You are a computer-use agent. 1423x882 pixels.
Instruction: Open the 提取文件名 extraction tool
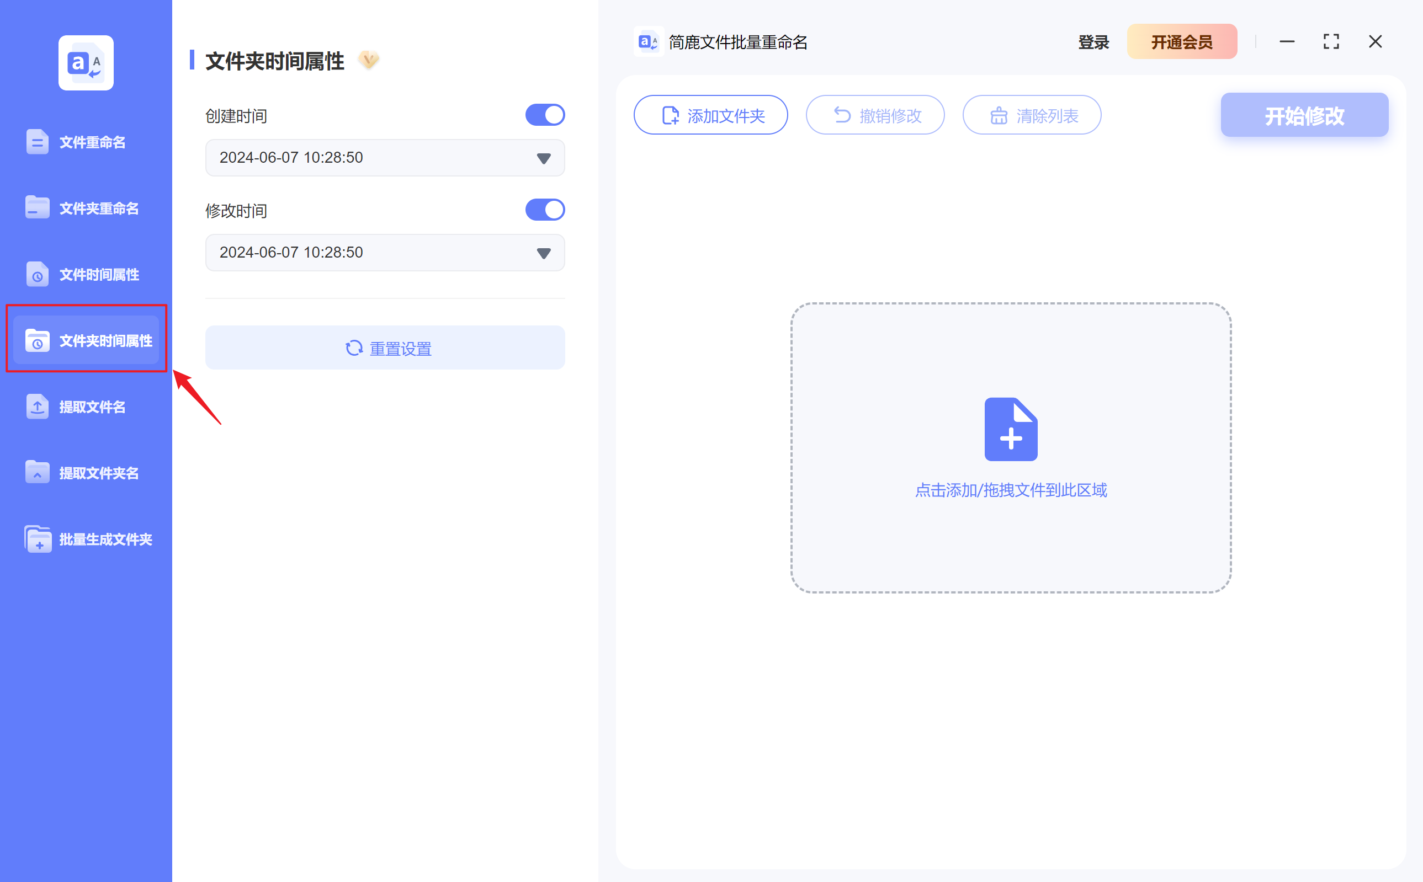tap(38, 407)
